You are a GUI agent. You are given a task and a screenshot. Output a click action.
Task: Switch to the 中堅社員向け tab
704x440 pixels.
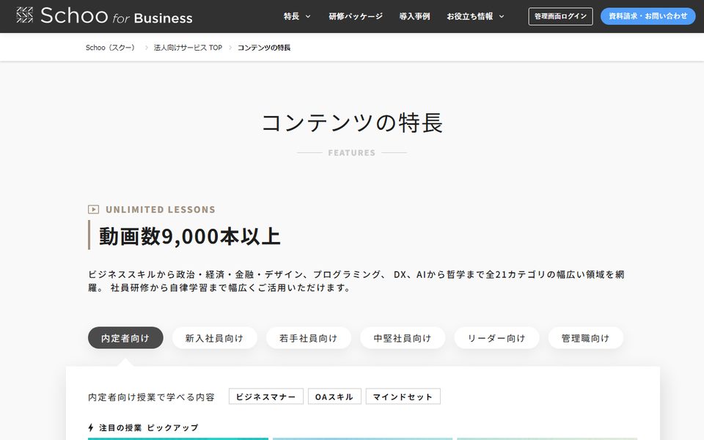coord(403,337)
